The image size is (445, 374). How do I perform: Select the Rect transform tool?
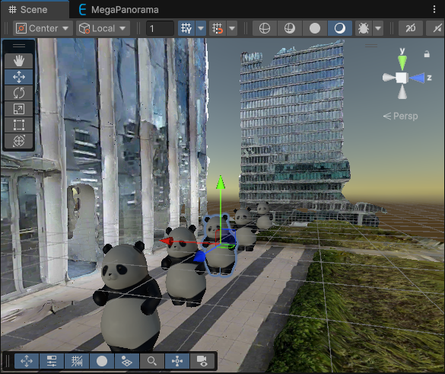click(19, 125)
